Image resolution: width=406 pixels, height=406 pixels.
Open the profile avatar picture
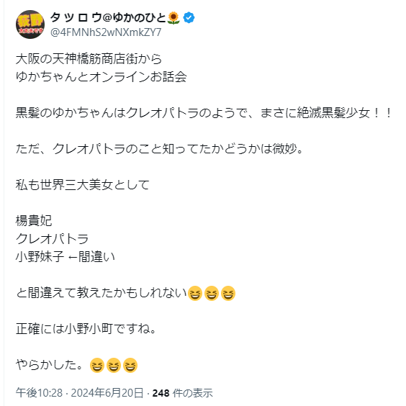pyautogui.click(x=30, y=24)
